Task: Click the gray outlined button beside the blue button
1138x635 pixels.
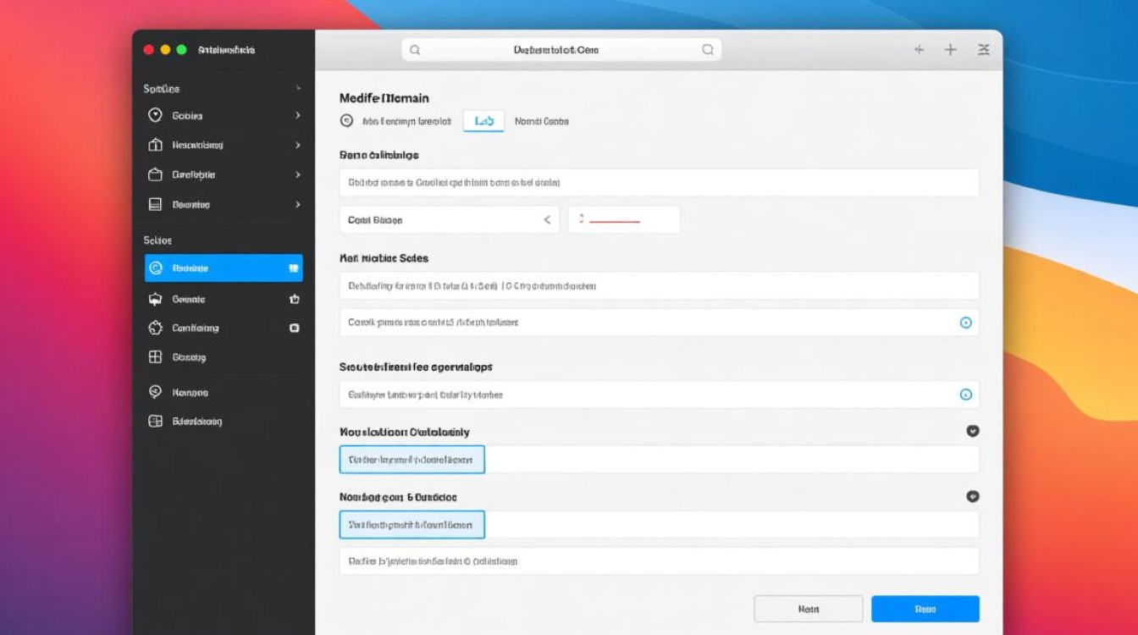Action: point(808,609)
